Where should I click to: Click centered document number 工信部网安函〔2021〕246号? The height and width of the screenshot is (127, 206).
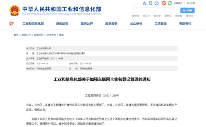(x=102, y=96)
